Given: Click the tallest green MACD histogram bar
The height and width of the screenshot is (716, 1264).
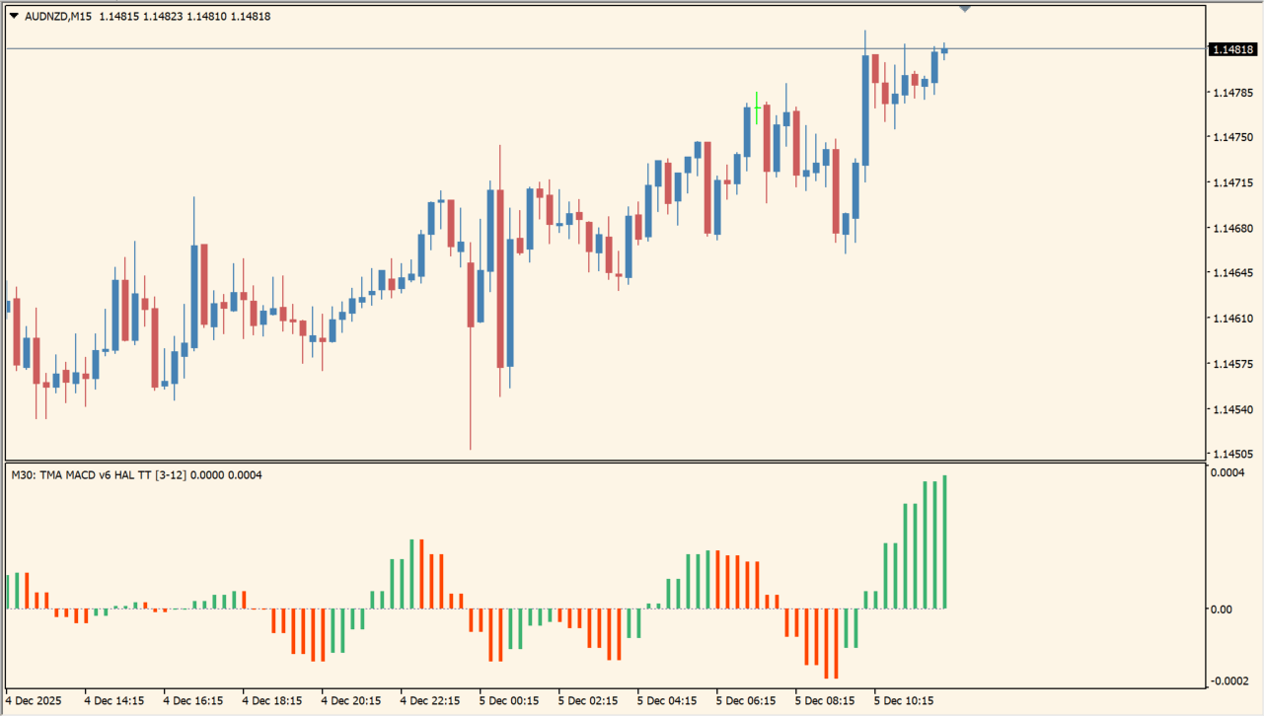Looking at the screenshot, I should [x=944, y=541].
